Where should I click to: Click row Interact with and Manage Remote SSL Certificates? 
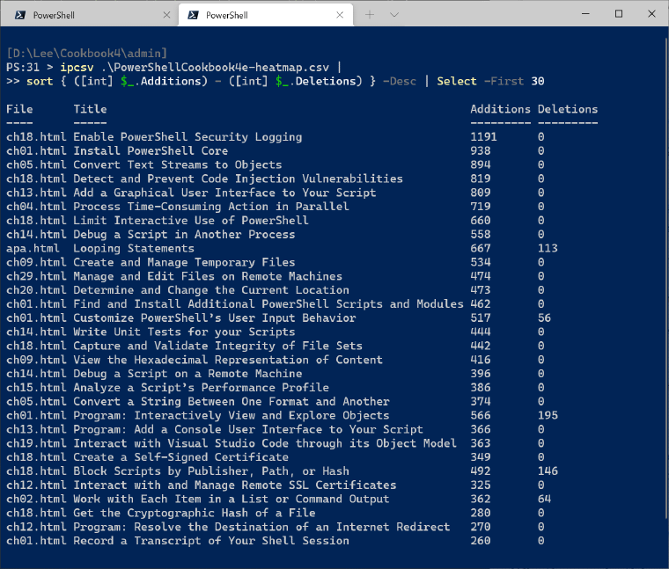[x=302, y=485]
